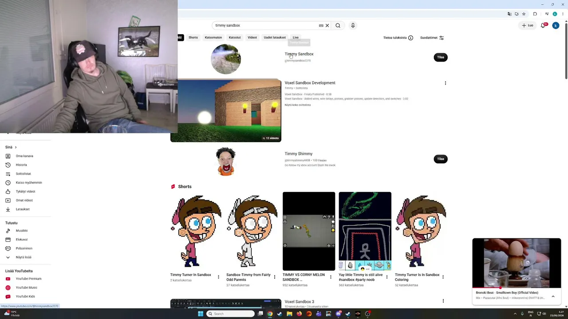Open Katso myöhemmin in sidebar
This screenshot has width=568, height=319.
tap(29, 183)
